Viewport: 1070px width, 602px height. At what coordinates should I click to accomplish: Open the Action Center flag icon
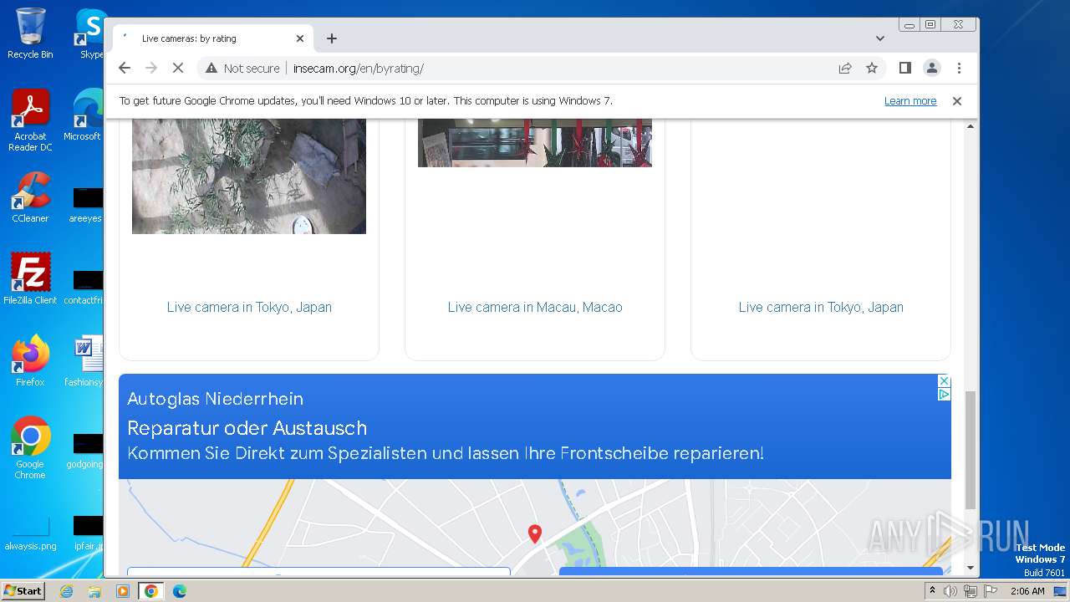(x=990, y=591)
